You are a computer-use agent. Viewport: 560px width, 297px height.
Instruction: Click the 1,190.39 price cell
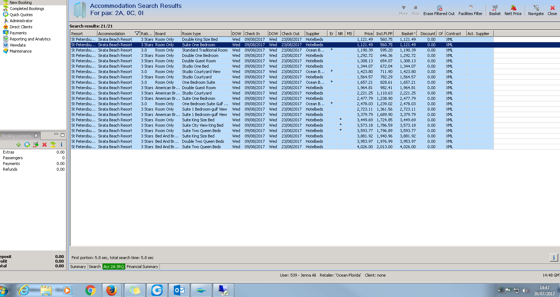pyautogui.click(x=364, y=50)
